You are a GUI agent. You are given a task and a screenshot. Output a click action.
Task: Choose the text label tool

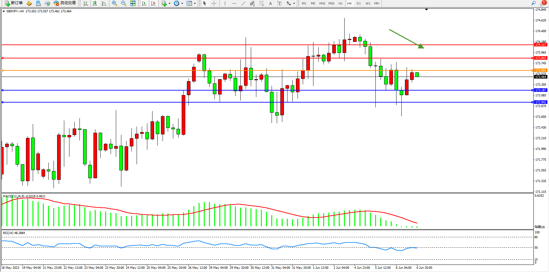[270, 3]
